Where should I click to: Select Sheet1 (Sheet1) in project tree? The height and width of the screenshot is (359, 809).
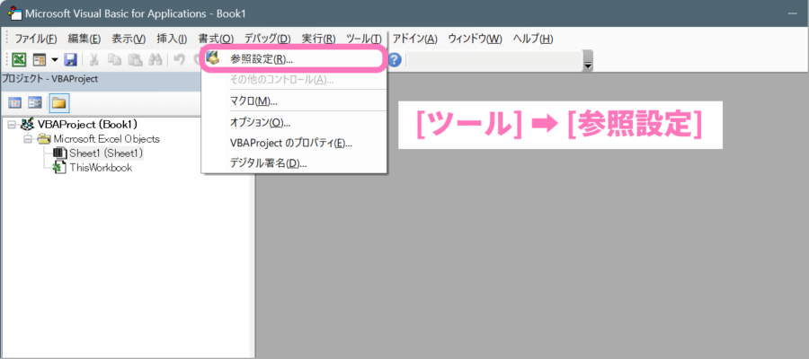click(x=106, y=153)
